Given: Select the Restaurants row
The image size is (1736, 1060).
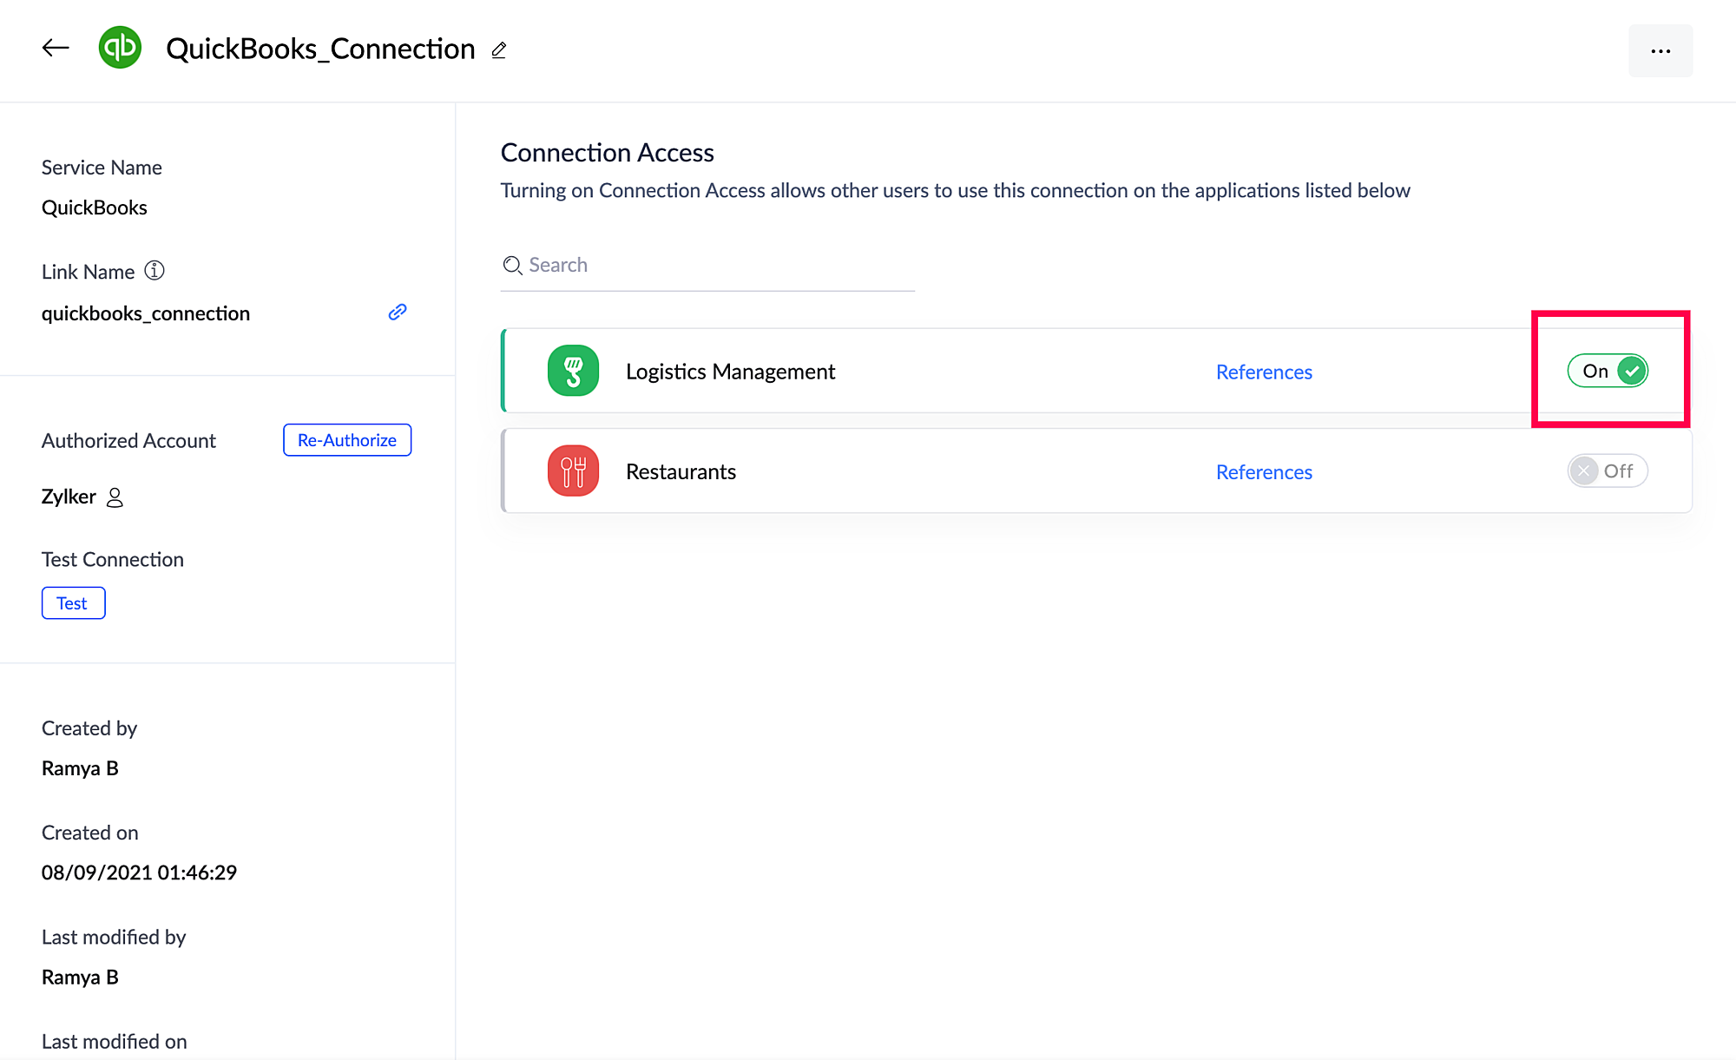Looking at the screenshot, I should click(955, 471).
